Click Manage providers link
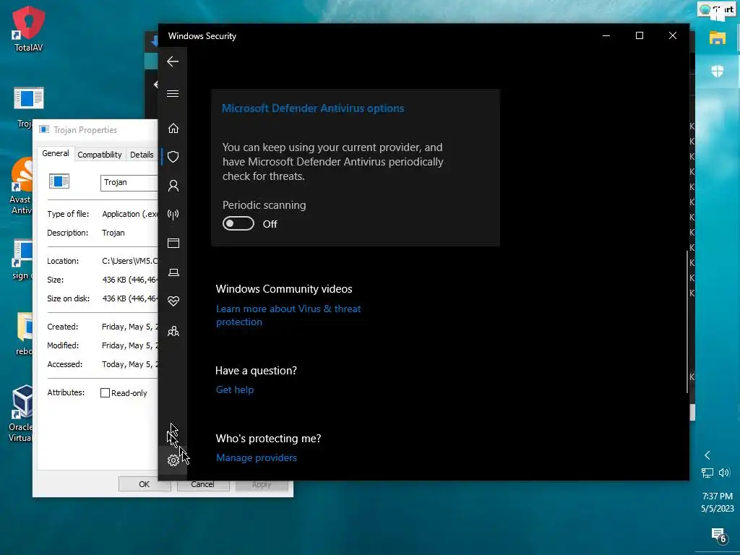Viewport: 740px width, 555px height. click(257, 457)
